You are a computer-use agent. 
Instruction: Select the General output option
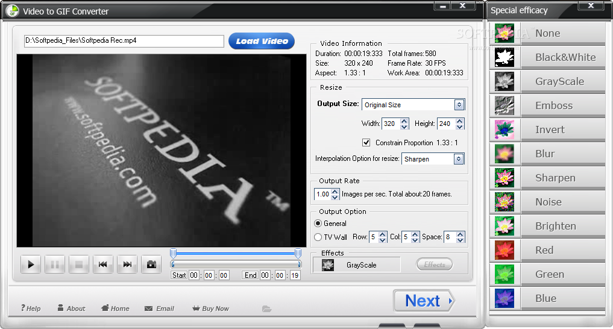pos(318,224)
